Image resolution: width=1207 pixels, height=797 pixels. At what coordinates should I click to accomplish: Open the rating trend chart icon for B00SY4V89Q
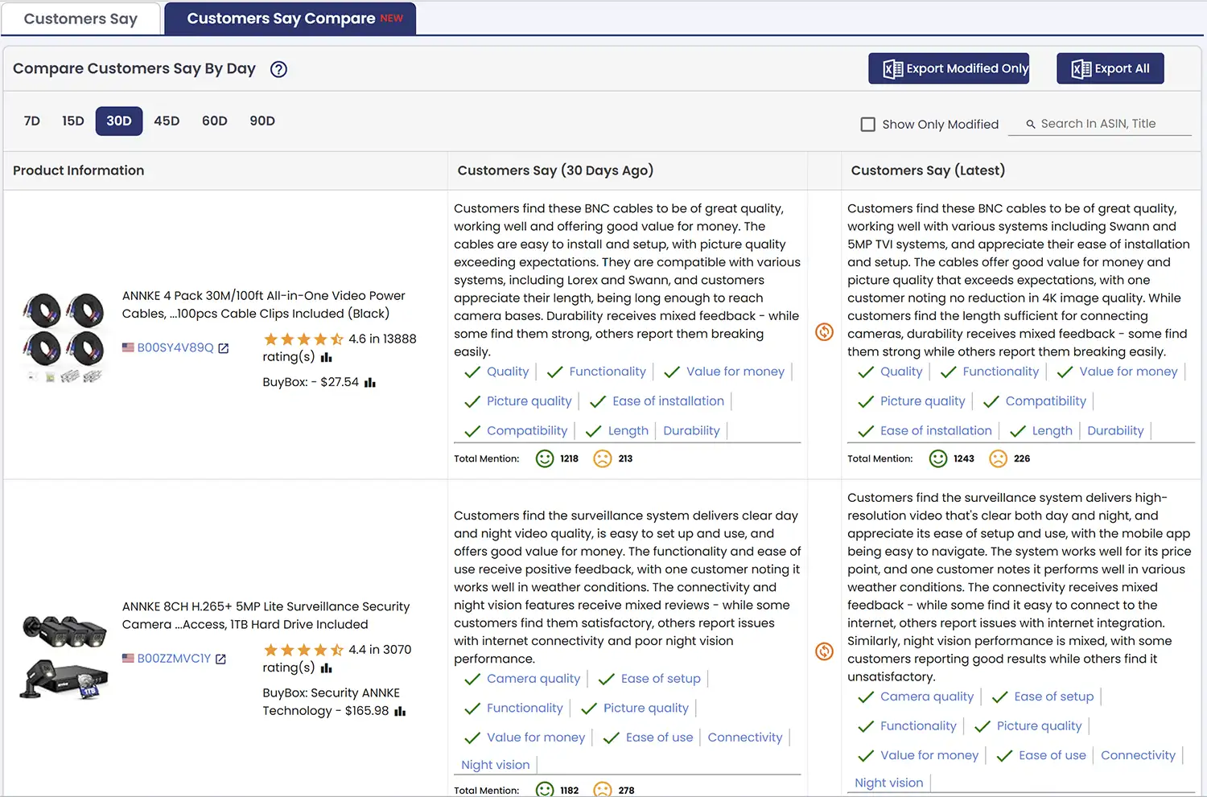326,356
